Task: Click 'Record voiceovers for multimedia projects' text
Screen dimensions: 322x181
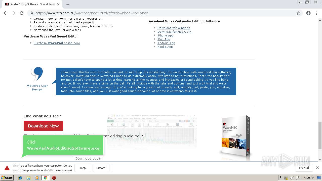Action: click(x=64, y=22)
